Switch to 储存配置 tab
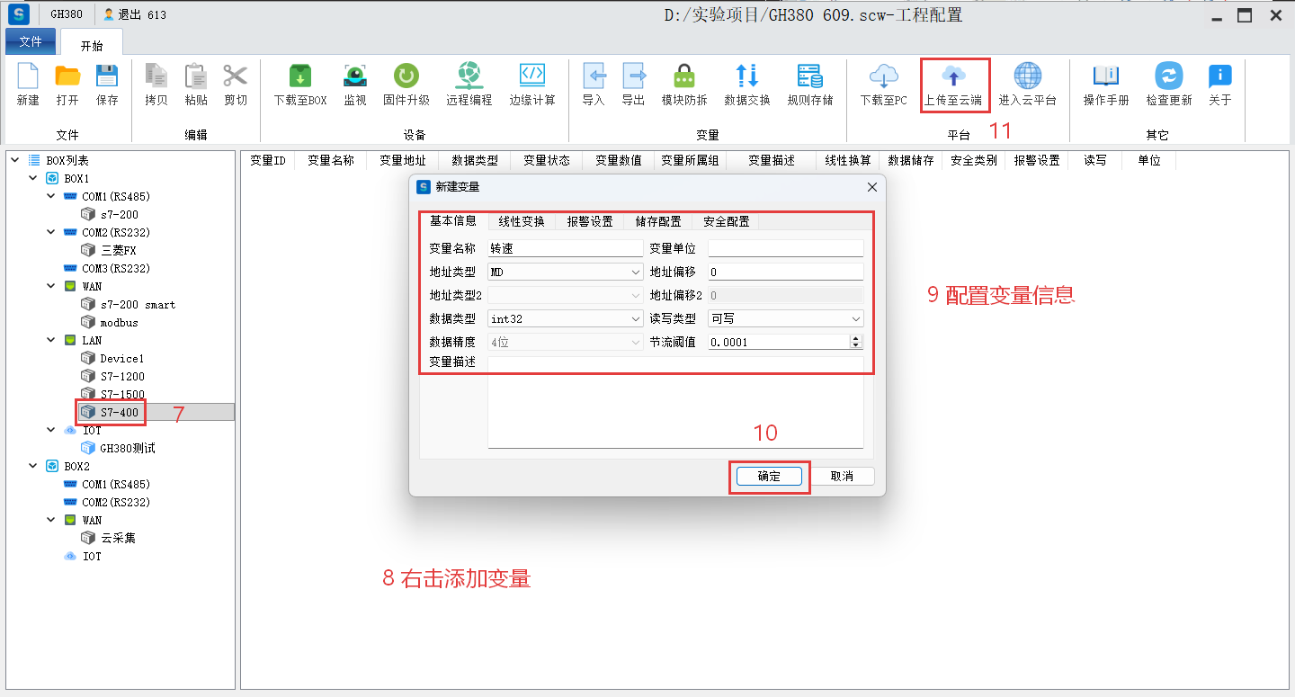1295x697 pixels. (x=658, y=221)
